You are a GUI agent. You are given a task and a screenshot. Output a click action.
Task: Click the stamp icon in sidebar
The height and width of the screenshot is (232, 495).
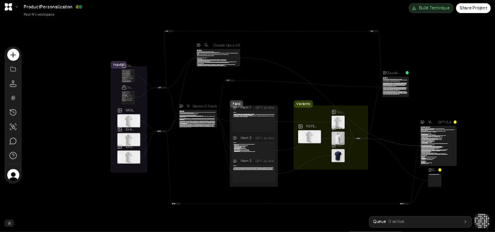click(13, 84)
